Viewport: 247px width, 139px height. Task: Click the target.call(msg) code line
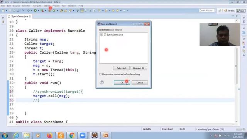click(51, 96)
